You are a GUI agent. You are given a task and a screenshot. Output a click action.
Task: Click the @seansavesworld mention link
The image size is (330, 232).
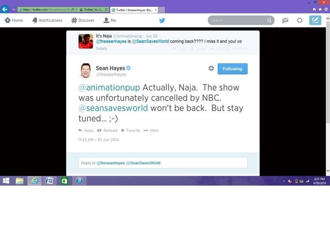click(x=113, y=108)
